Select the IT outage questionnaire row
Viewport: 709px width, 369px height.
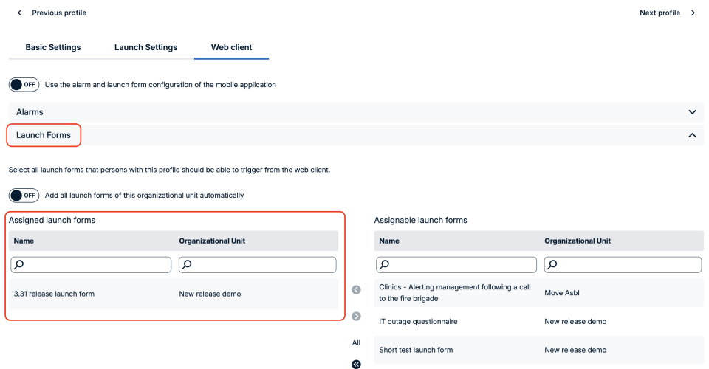tap(538, 322)
